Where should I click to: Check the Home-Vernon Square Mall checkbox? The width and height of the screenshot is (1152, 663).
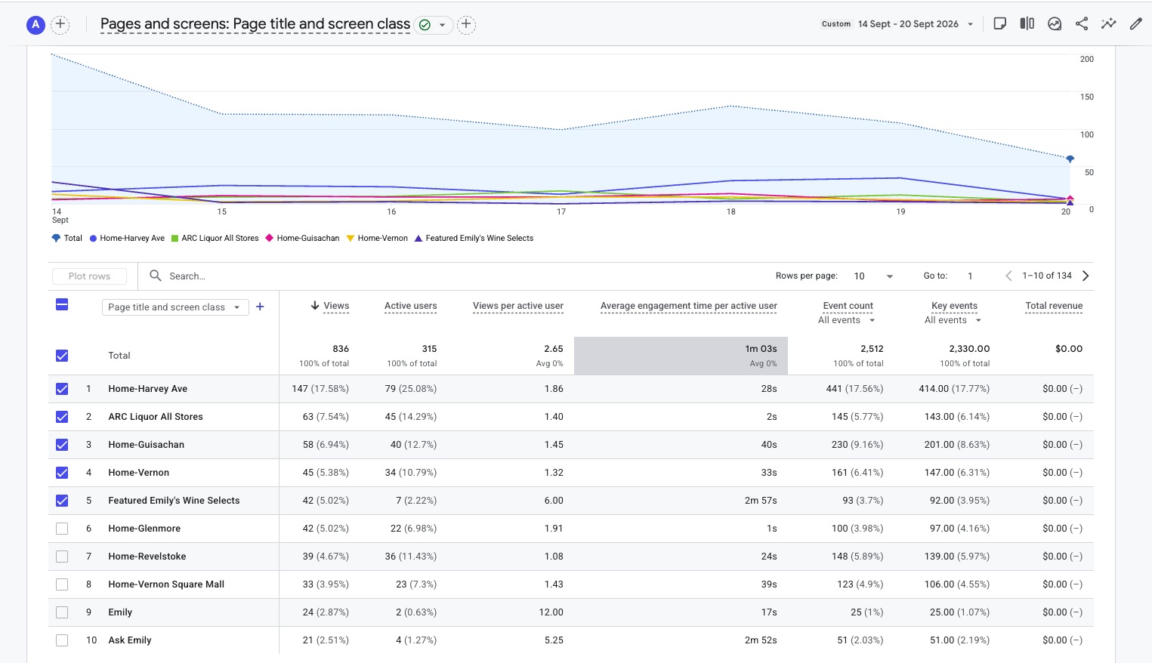62,584
